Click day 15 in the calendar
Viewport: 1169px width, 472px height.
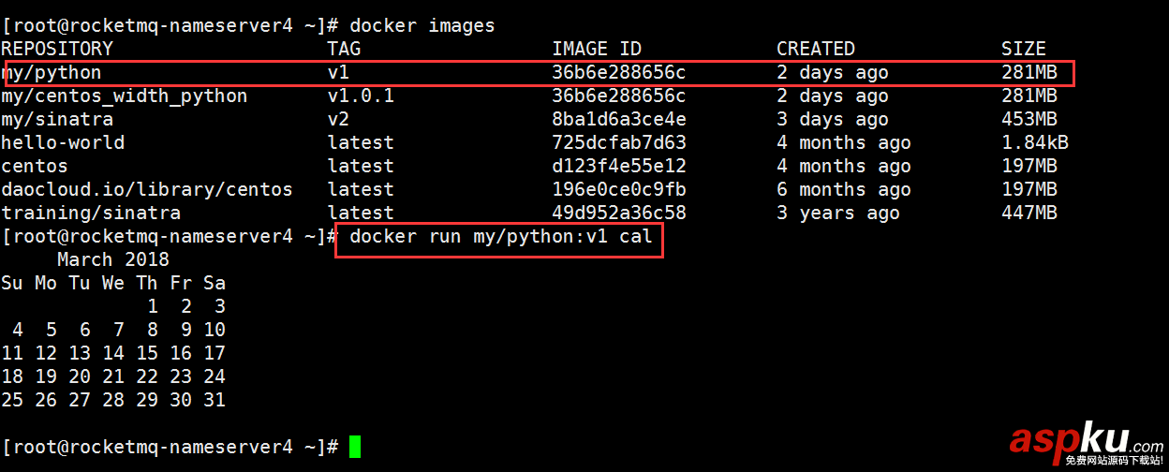click(x=147, y=353)
